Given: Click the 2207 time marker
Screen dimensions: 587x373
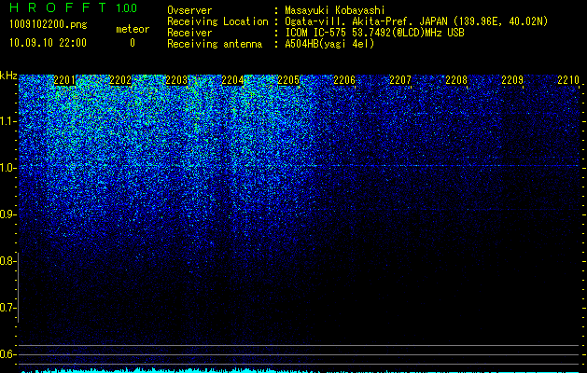Looking at the screenshot, I should [x=400, y=80].
